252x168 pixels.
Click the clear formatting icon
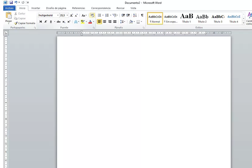92,15
